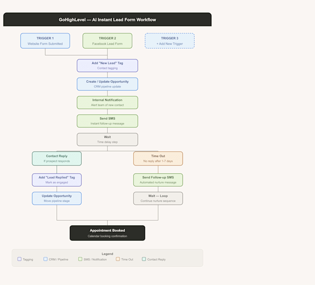Image resolution: width=315 pixels, height=285 pixels.
Task: Click the "Tagging" legend label
Action: coord(28,260)
